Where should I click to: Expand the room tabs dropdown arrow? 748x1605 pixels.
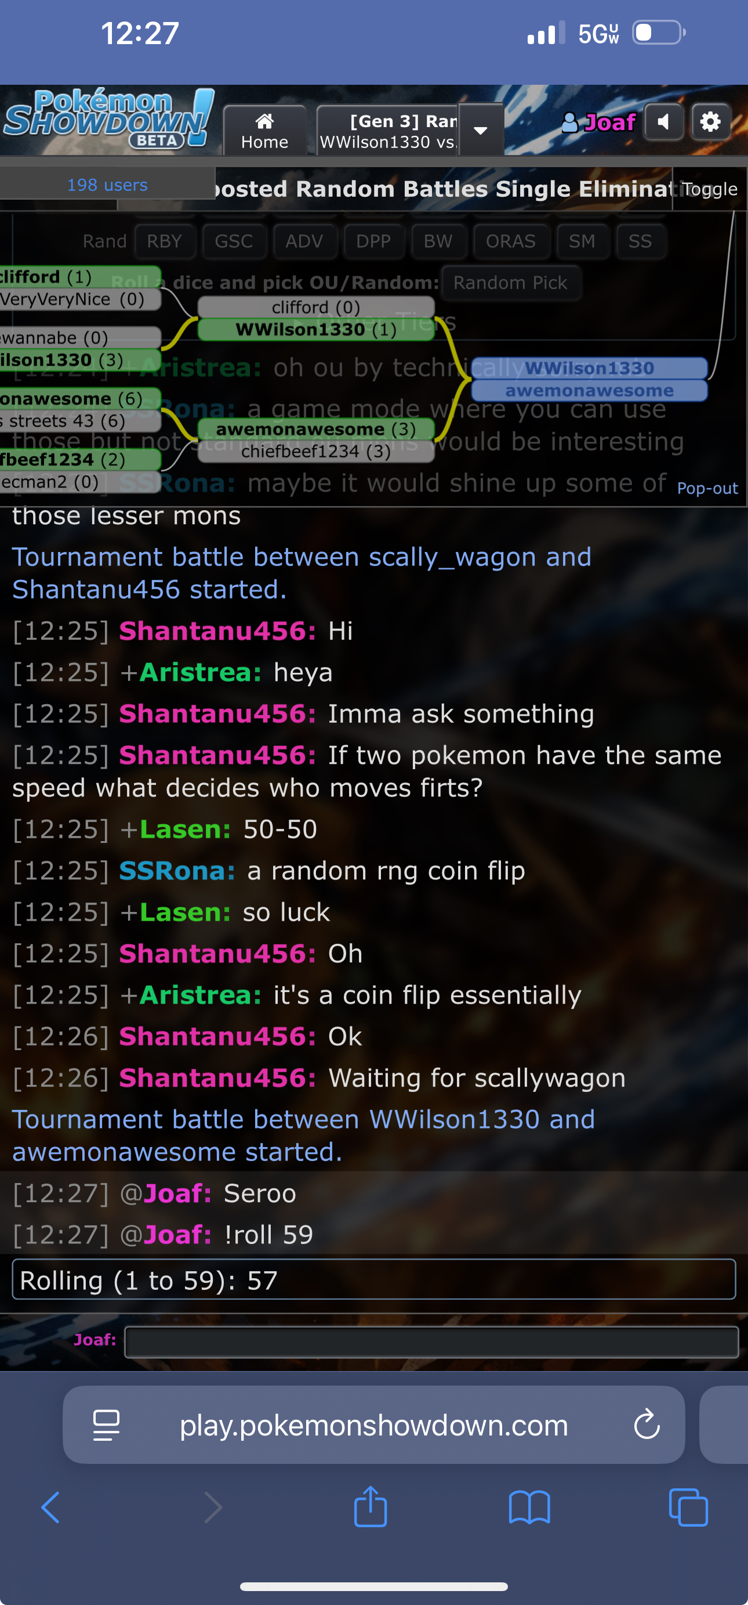coord(481,129)
